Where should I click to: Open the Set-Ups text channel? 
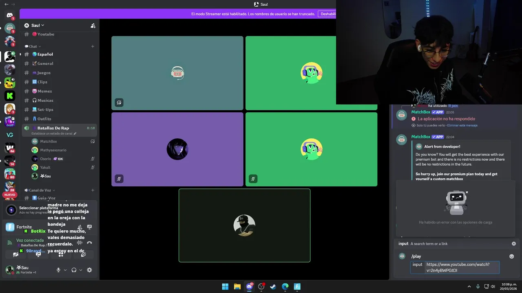[x=58, y=109]
